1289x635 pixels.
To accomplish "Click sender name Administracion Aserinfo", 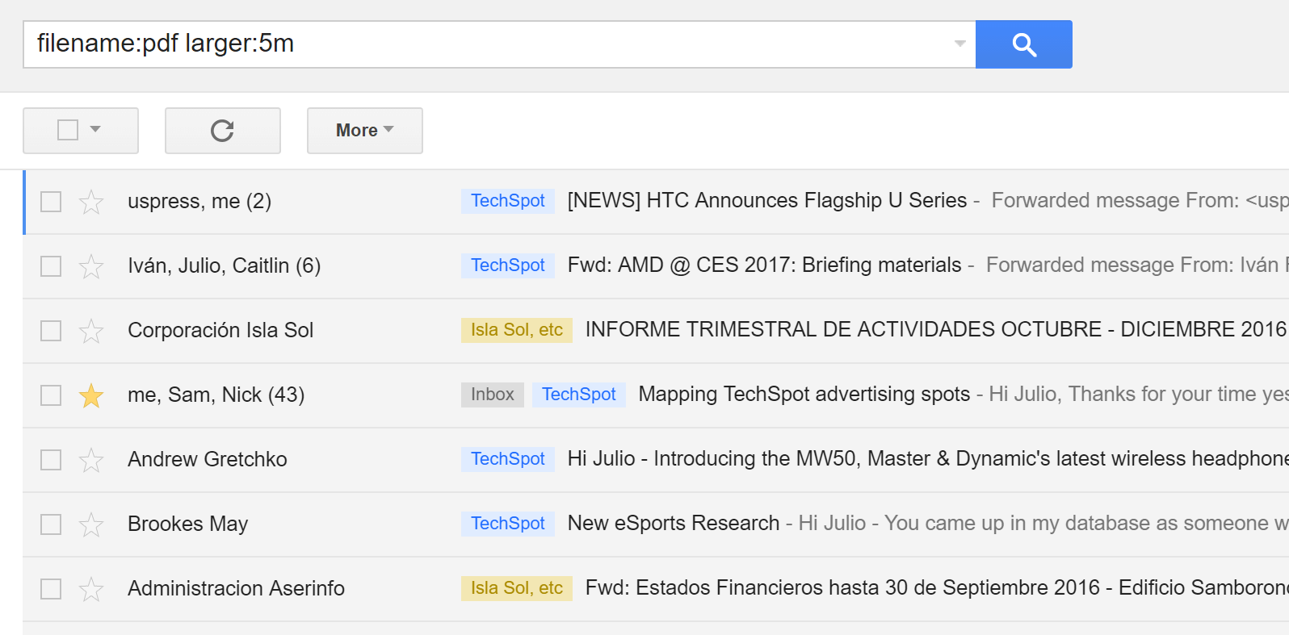I will click(237, 589).
